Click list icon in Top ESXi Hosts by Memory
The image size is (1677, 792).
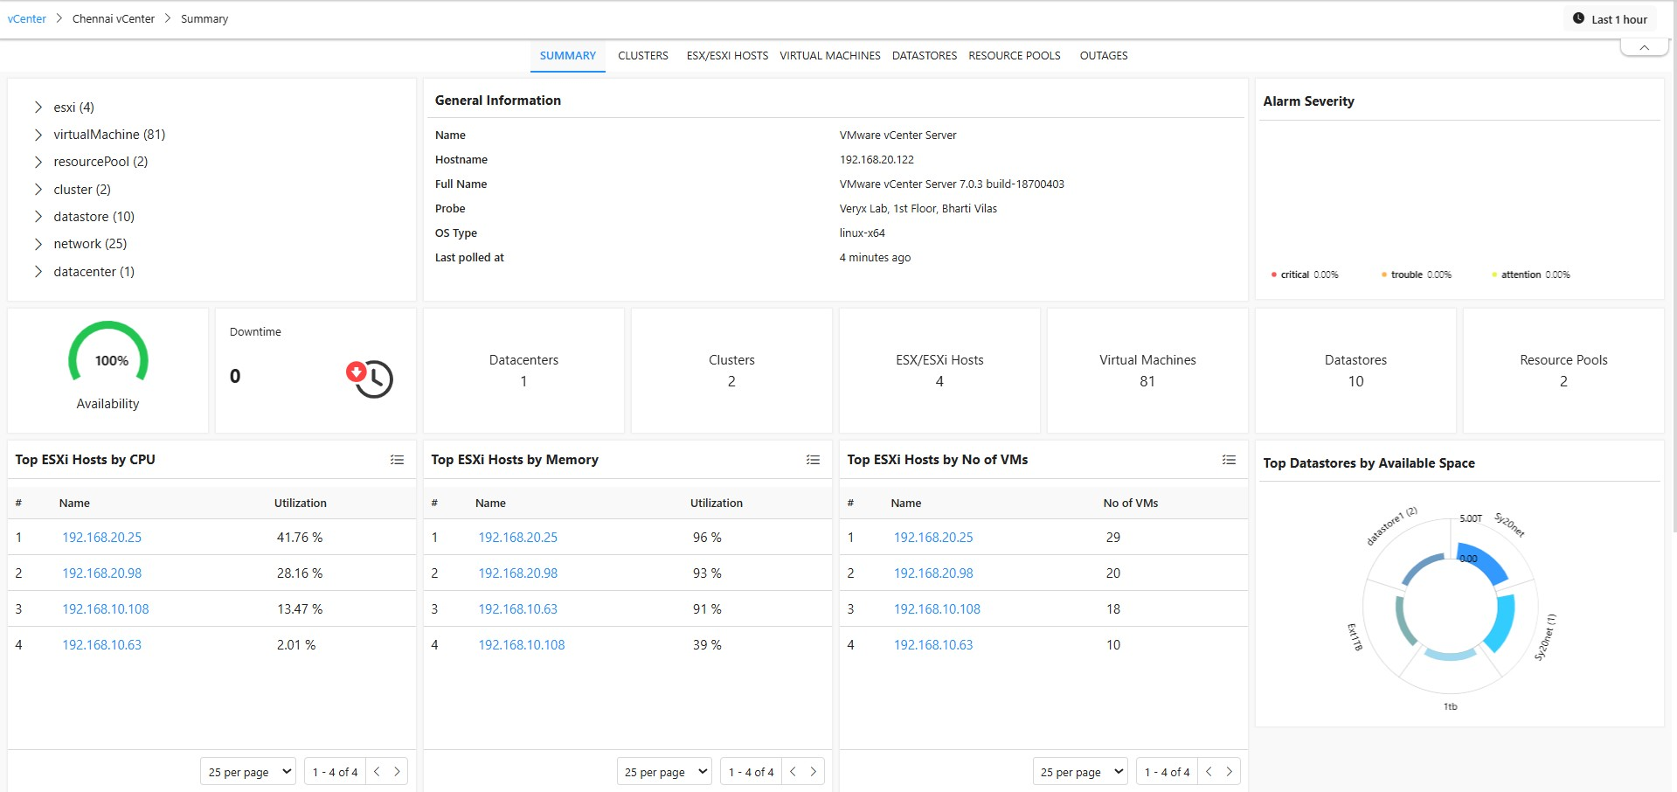click(x=813, y=460)
